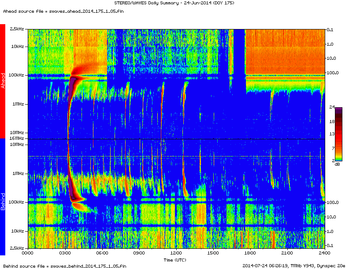Image resolution: width=349 pixels, height=269 pixels.
Task: Click the 10kHz label on Behind panel
Action: click(18, 231)
